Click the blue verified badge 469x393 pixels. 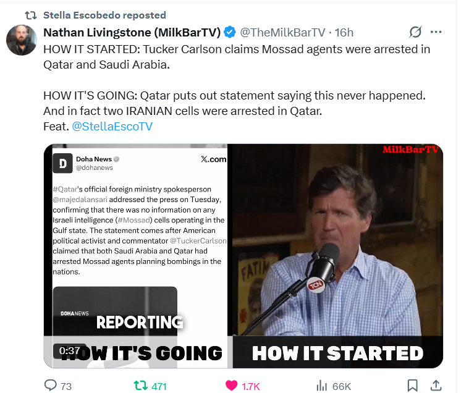click(229, 32)
